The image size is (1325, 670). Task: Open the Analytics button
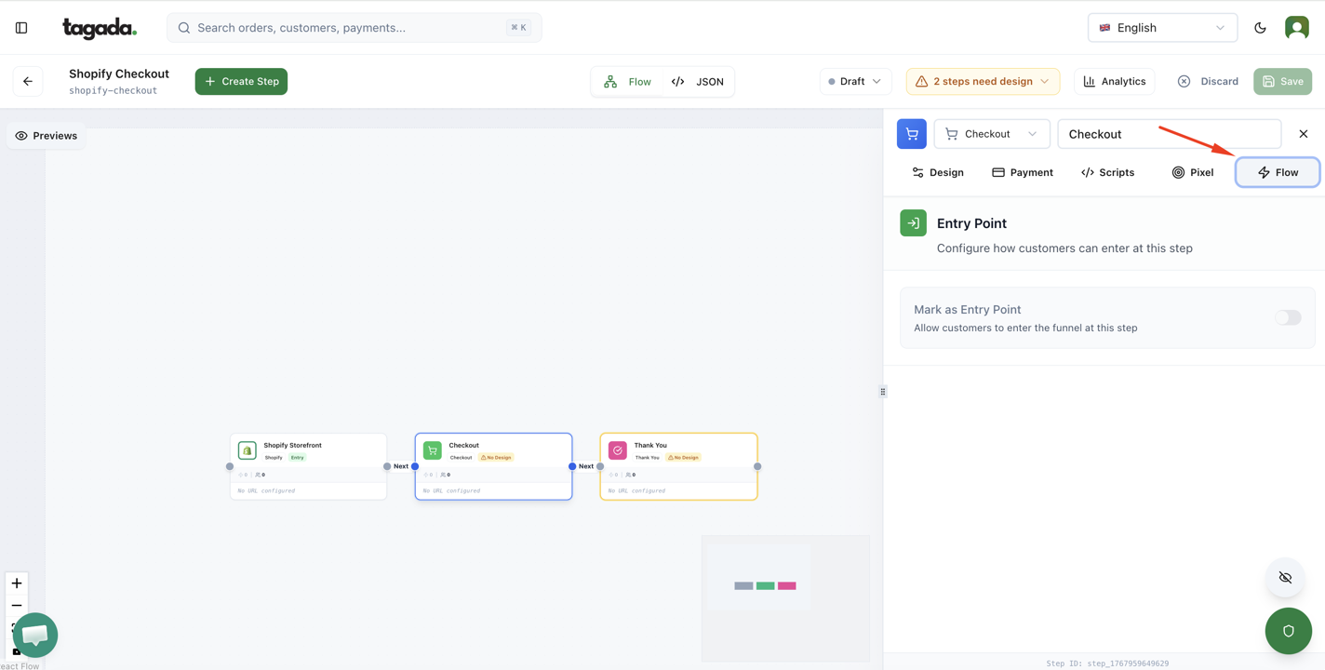[1114, 82]
